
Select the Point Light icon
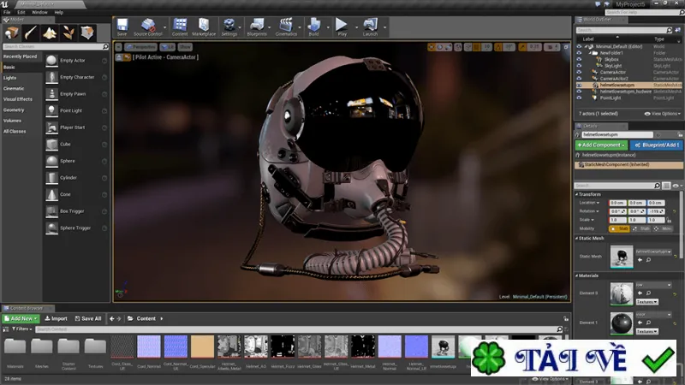(x=51, y=111)
